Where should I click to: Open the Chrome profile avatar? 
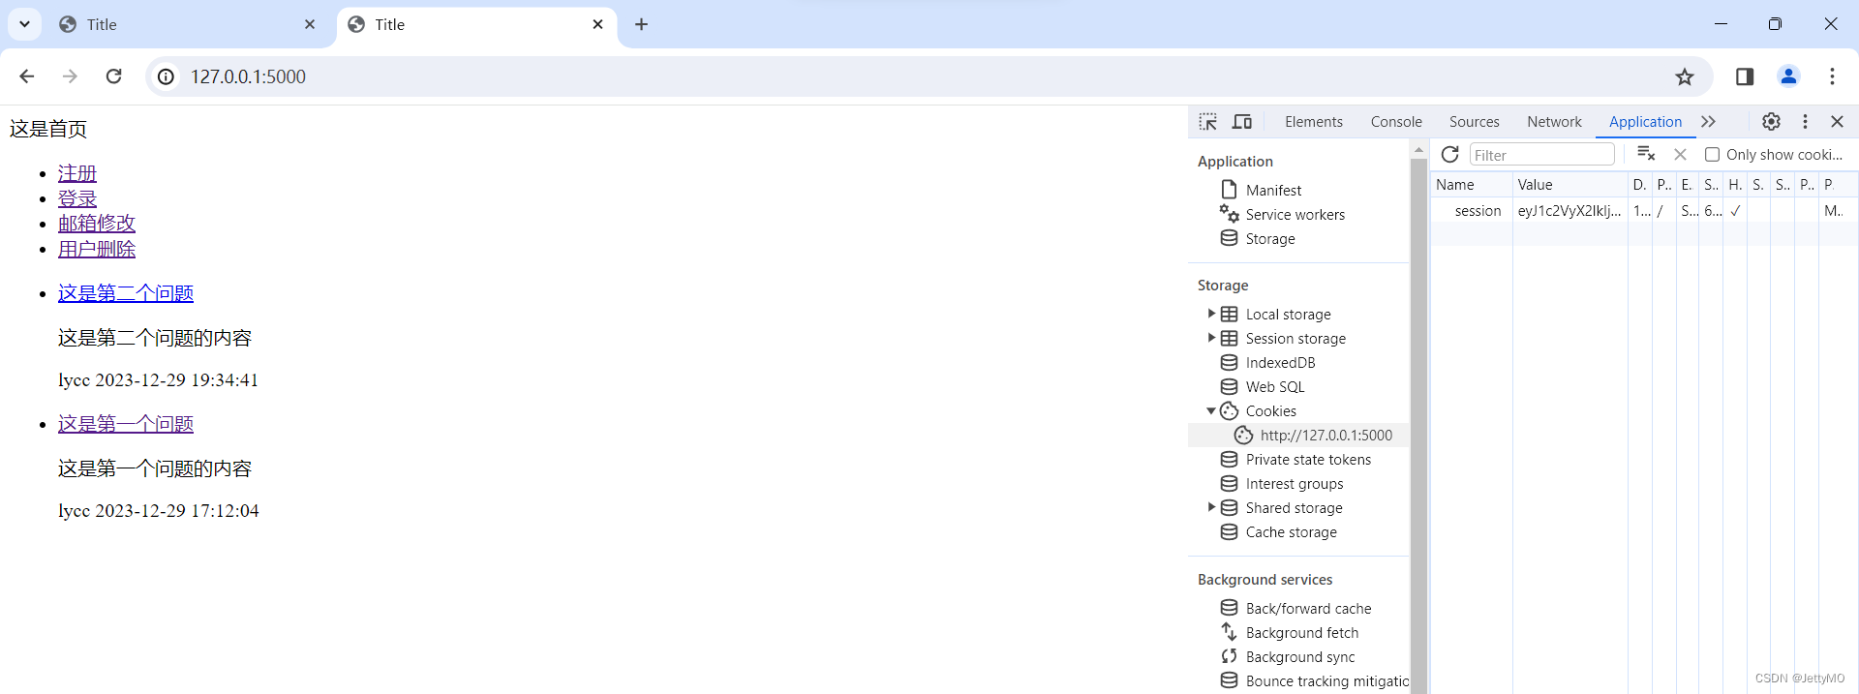1788,76
